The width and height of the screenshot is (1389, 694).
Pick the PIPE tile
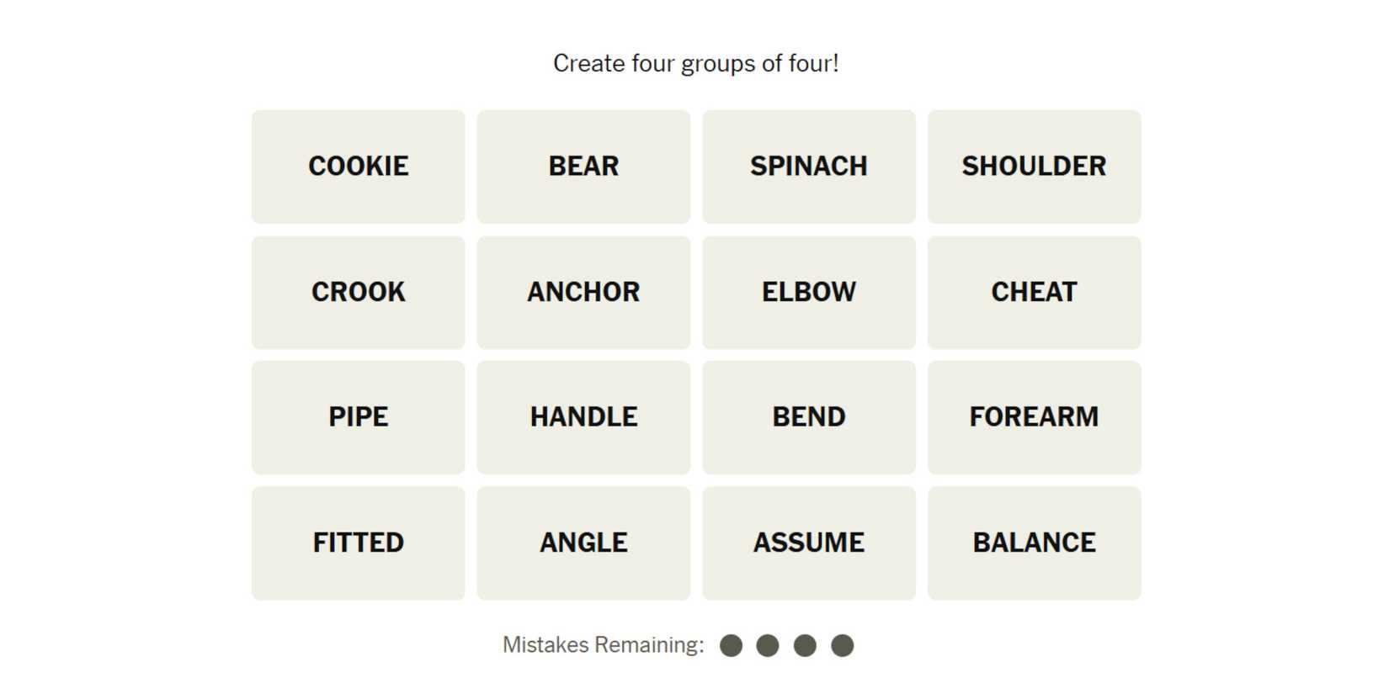click(358, 417)
